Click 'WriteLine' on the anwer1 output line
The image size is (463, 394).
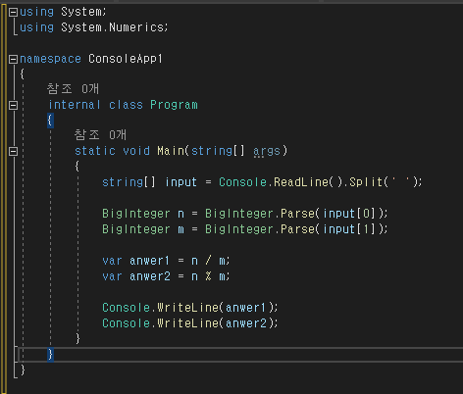187,308
